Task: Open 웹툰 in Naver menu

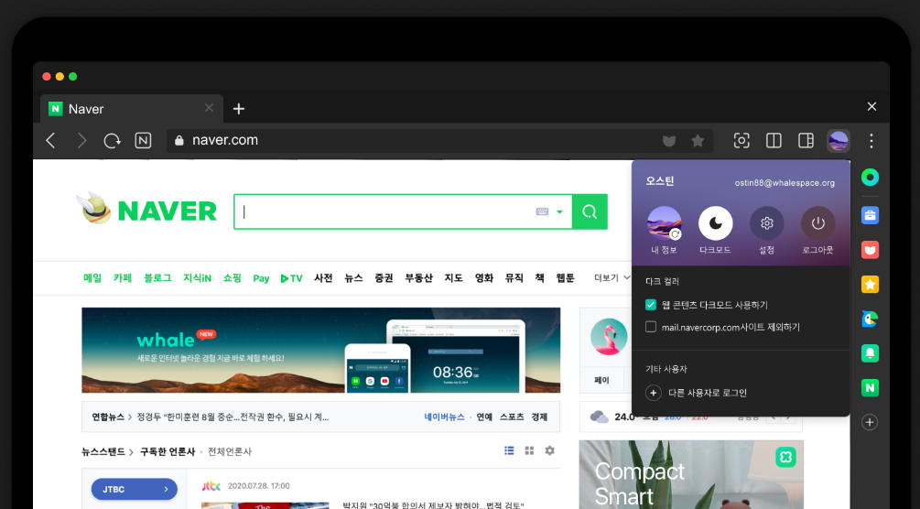Action: tap(566, 277)
